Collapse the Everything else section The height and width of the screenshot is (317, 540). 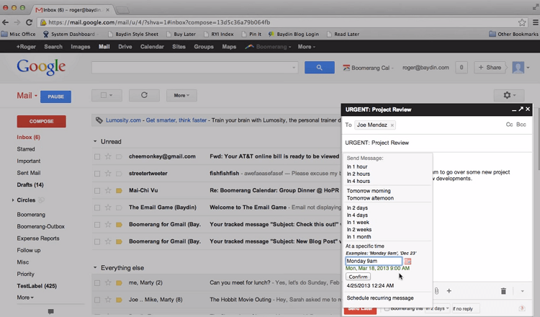95,268
